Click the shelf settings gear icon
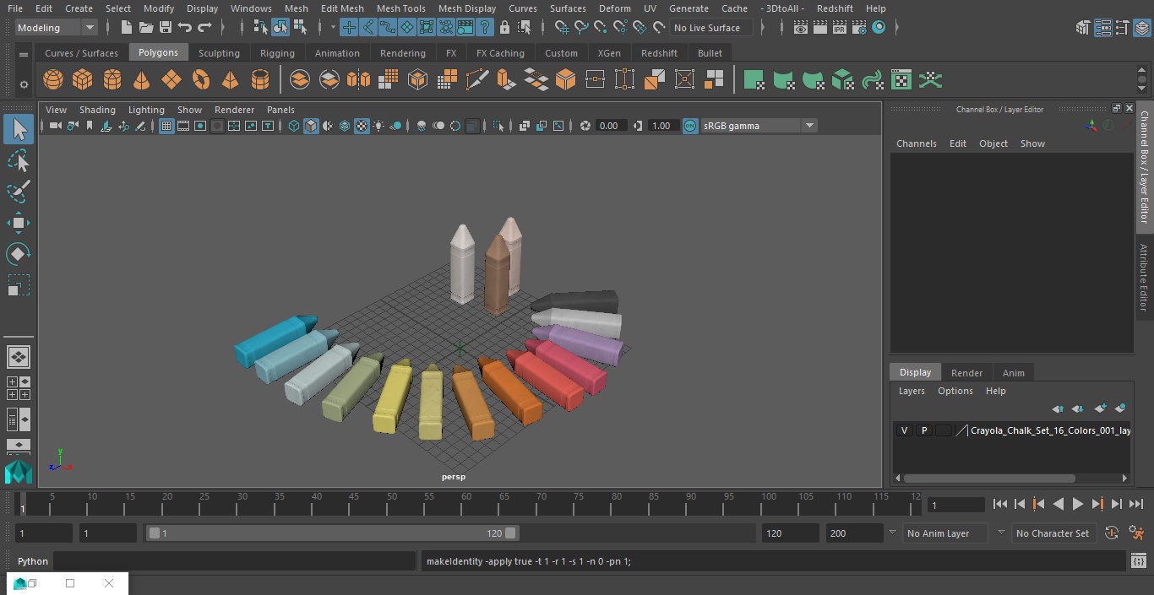1154x595 pixels. click(x=24, y=84)
